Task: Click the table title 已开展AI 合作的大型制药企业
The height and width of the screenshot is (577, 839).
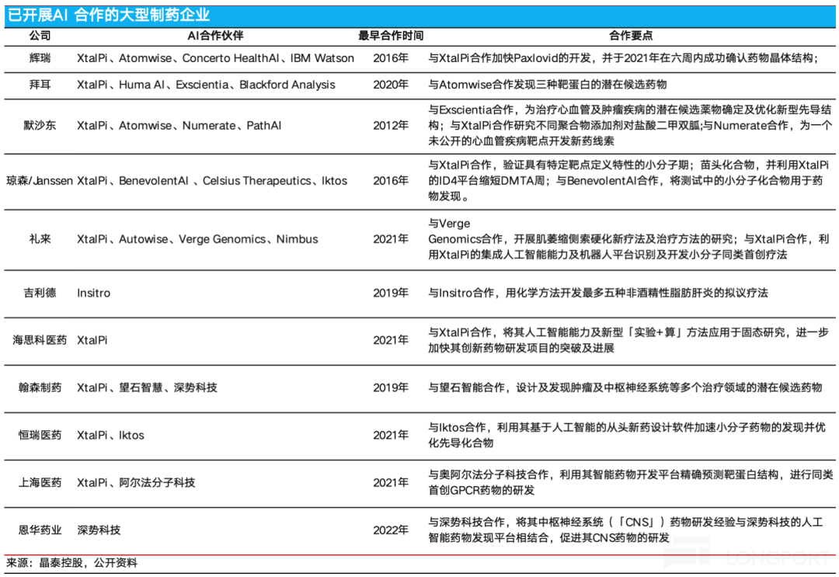Action: [x=109, y=15]
